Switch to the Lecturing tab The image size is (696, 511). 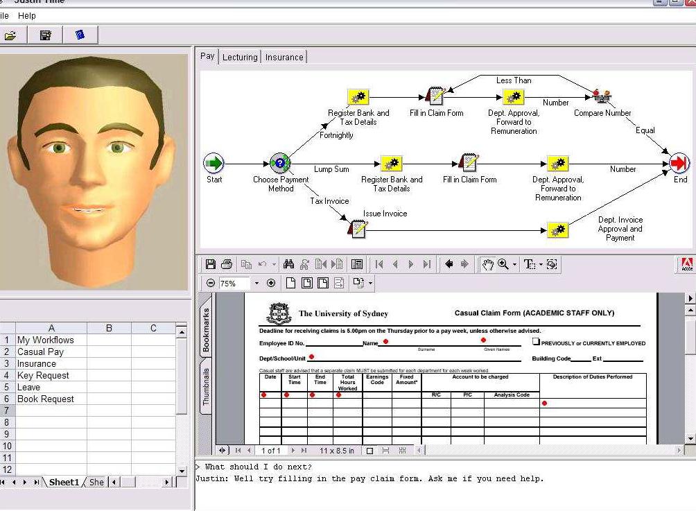pyautogui.click(x=240, y=58)
